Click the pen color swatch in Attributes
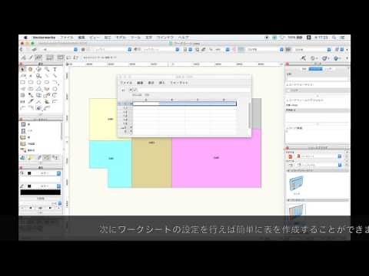Image resolution: width=369 pixels, height=276 pixels. tap(29, 186)
